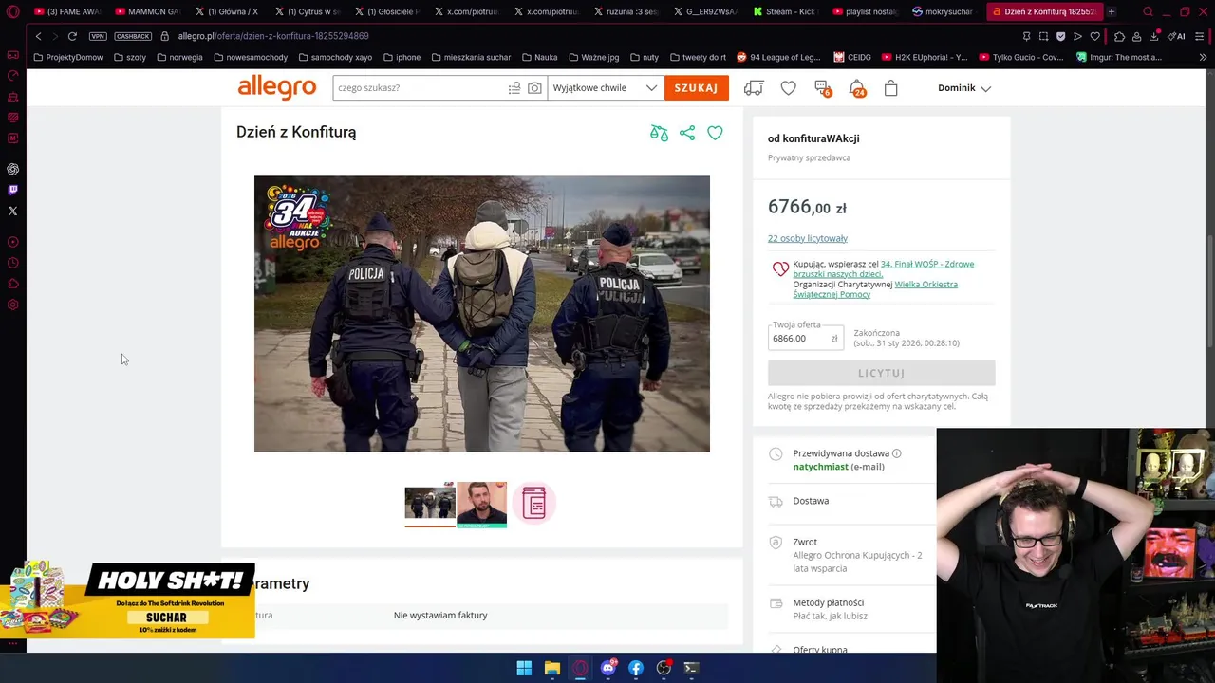Open the CEIDG bookmark
This screenshot has width=1215, height=683.
point(852,57)
